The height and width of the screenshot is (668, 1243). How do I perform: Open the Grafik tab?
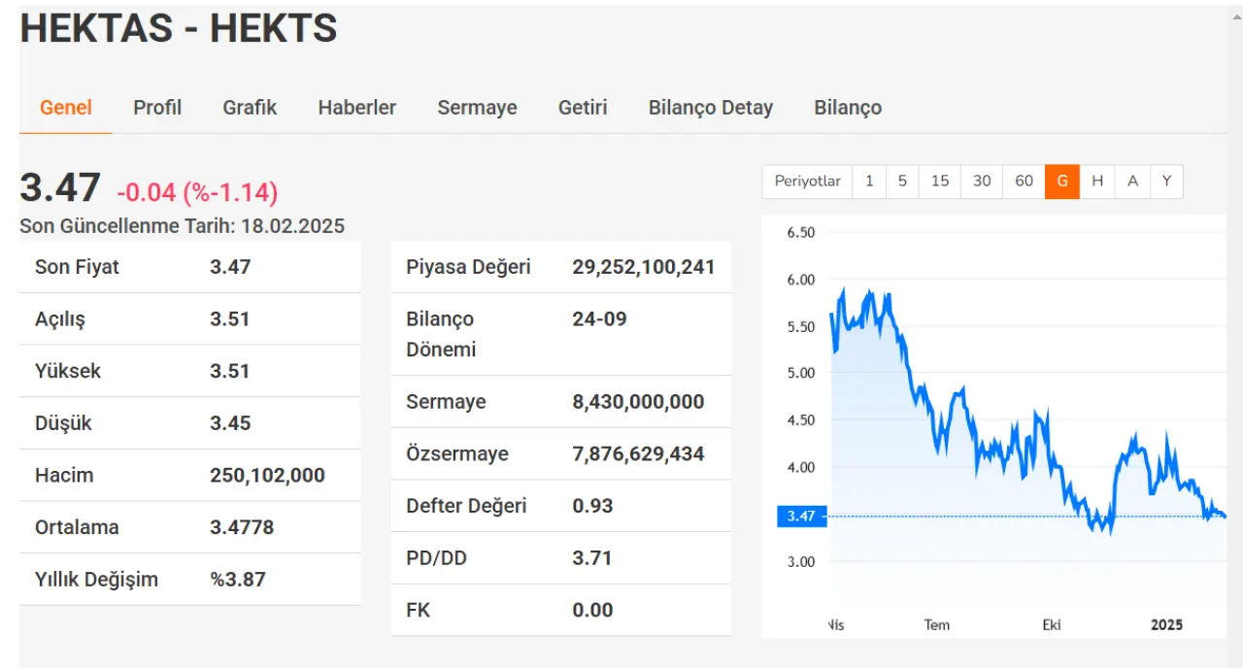coord(250,108)
